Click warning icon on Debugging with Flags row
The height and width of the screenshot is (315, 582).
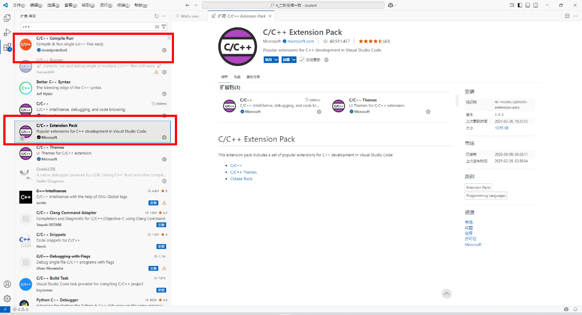[x=164, y=268]
